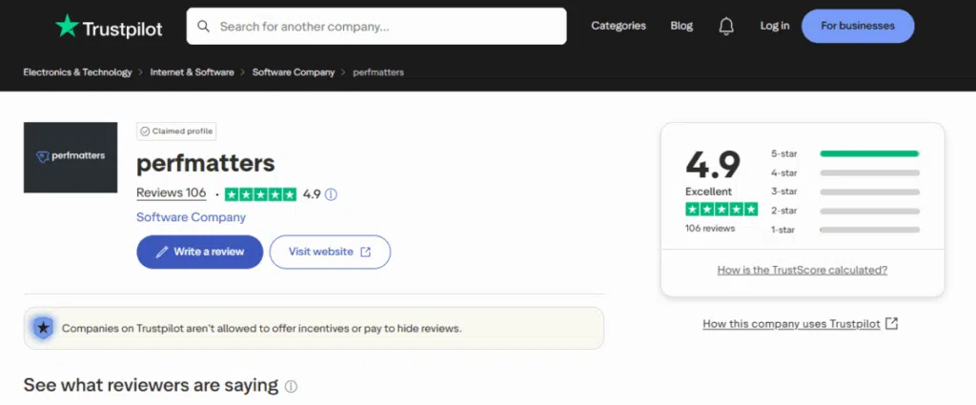Click the Log in link
976x405 pixels.
774,26
